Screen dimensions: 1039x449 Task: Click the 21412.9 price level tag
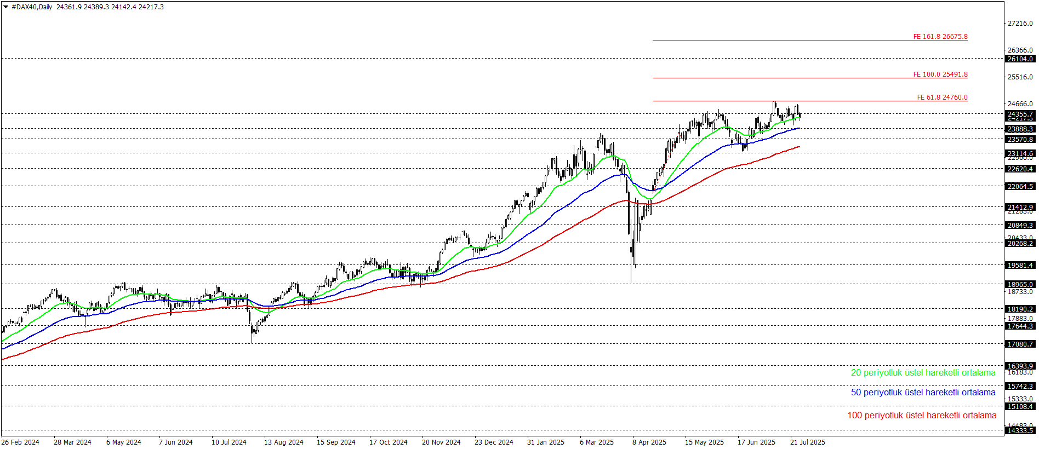click(1020, 208)
